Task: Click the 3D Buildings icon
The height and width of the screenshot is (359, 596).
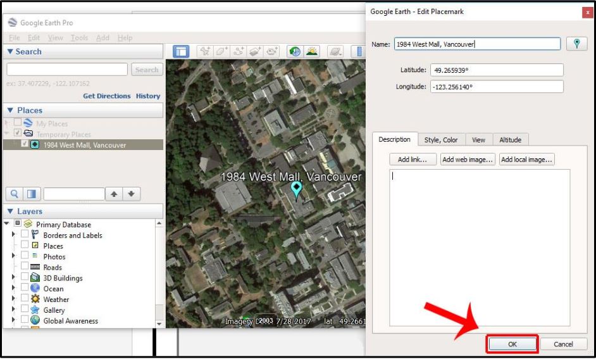Action: [35, 277]
